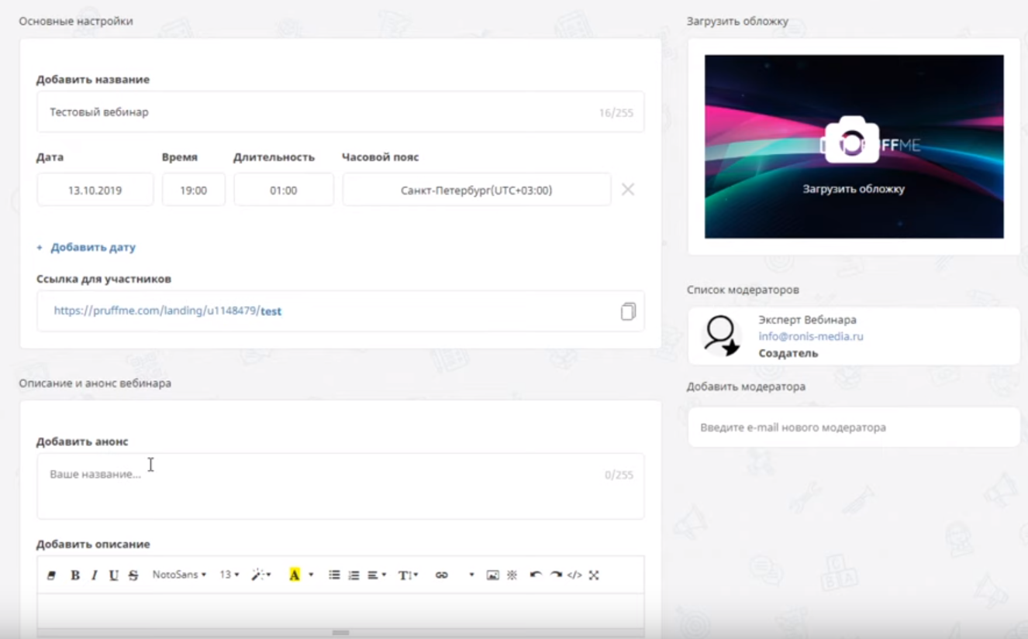Expand paragraph alignment dropdown
This screenshot has height=639, width=1028.
click(x=377, y=575)
